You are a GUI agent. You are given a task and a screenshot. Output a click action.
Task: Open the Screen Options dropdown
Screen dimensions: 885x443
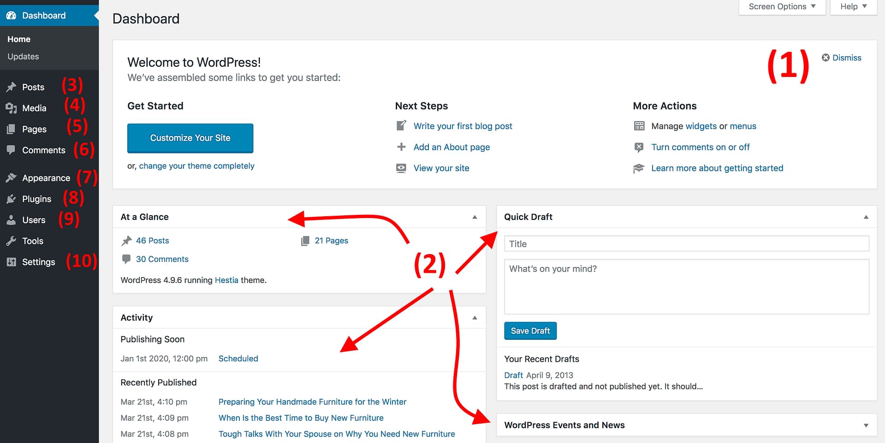coord(782,6)
